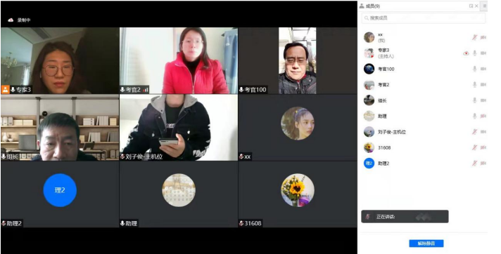Click the muted mic icon for 刘子俊-主机位
The image size is (501, 254).
click(x=474, y=132)
